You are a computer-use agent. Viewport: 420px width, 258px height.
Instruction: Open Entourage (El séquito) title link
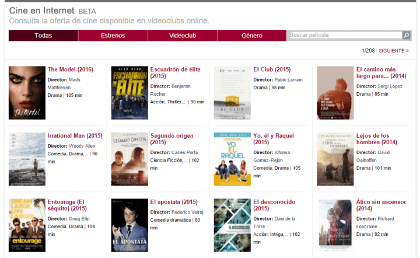click(67, 205)
